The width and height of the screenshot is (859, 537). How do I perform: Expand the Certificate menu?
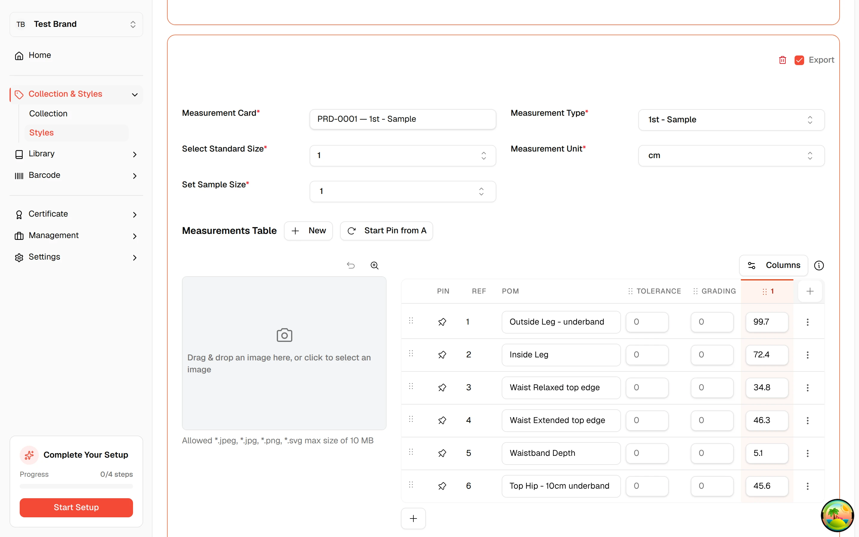click(76, 214)
